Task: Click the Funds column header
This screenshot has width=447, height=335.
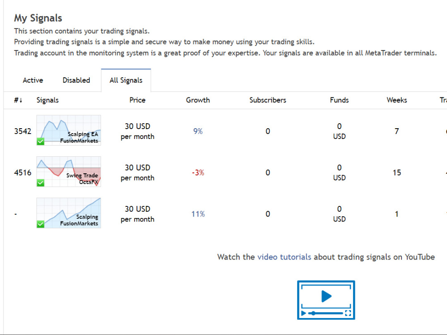Action: click(339, 100)
